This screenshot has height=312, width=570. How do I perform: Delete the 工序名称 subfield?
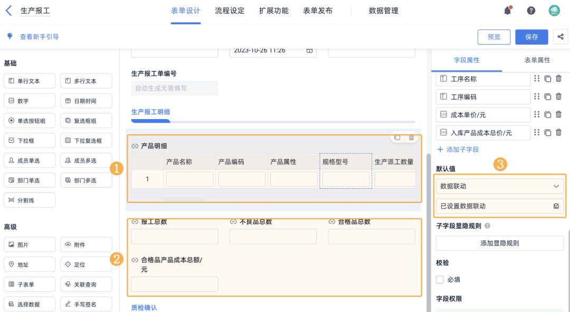559,79
